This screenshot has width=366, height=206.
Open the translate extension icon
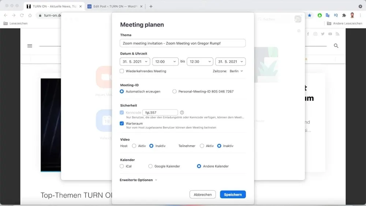[328, 15]
